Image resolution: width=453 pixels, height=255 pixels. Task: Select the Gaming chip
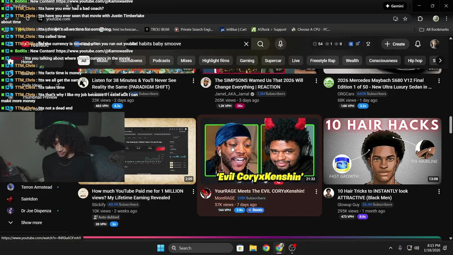(247, 61)
